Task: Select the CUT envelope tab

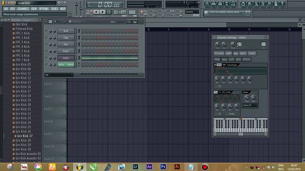Action: 232,59
